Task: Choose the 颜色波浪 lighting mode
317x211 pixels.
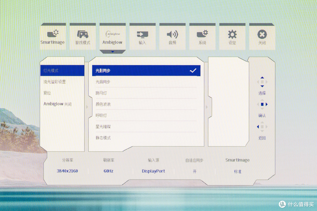Action: click(x=146, y=104)
